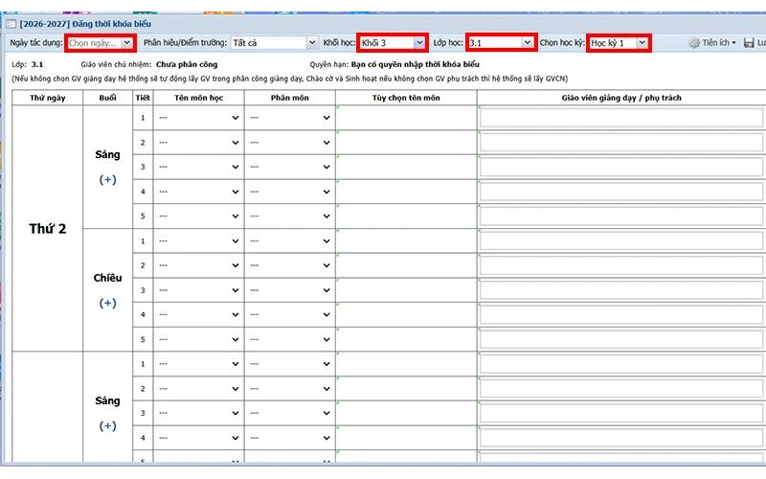The image size is (766, 479).
Task: Click the 'Tùy chọn tên môn' column header
Action: 406,98
